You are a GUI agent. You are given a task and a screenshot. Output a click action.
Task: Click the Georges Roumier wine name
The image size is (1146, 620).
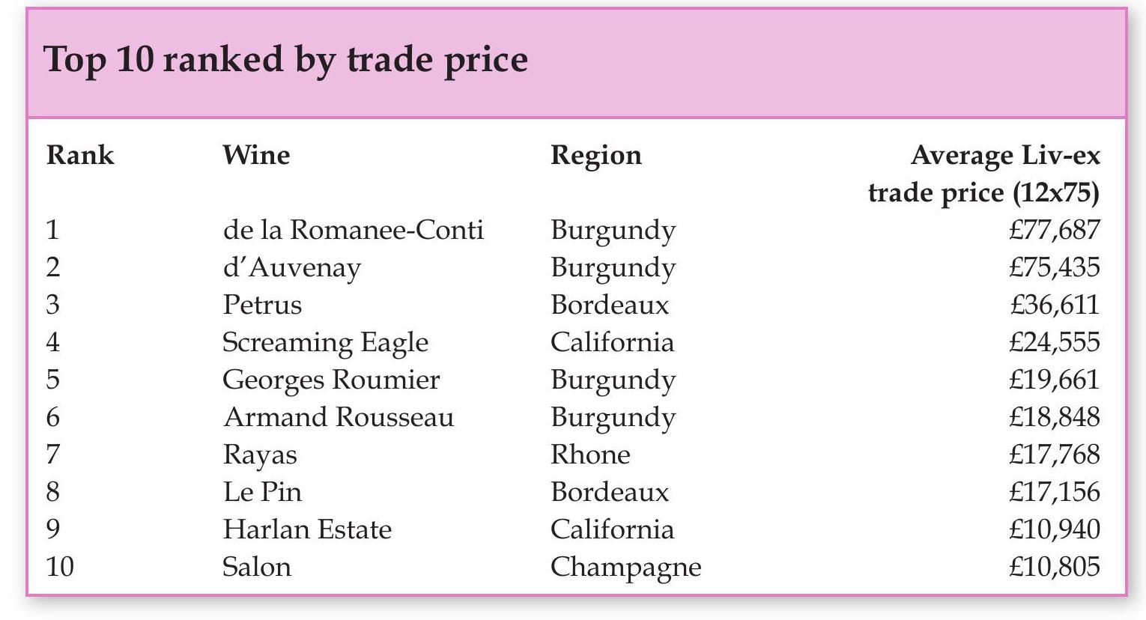click(x=331, y=380)
